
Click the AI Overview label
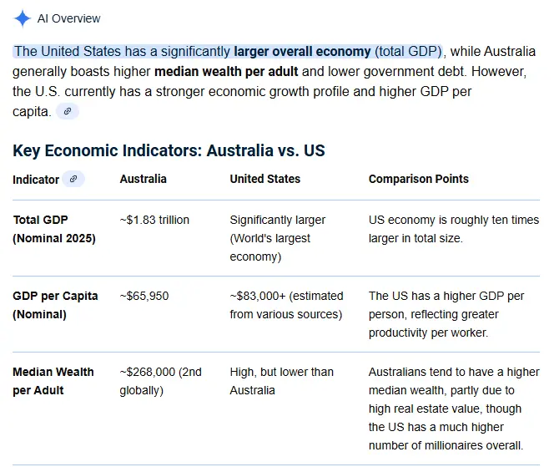point(69,18)
